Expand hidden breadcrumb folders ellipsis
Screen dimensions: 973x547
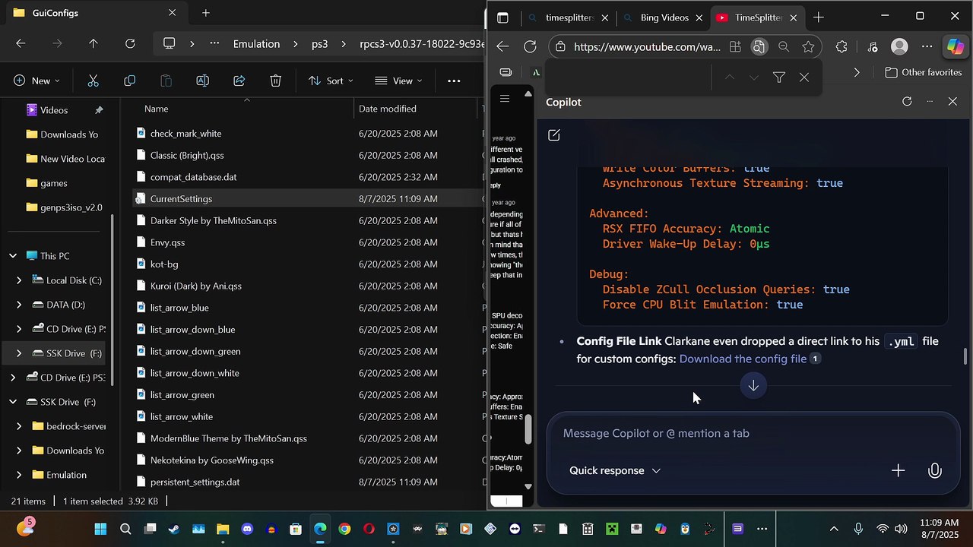(214, 44)
